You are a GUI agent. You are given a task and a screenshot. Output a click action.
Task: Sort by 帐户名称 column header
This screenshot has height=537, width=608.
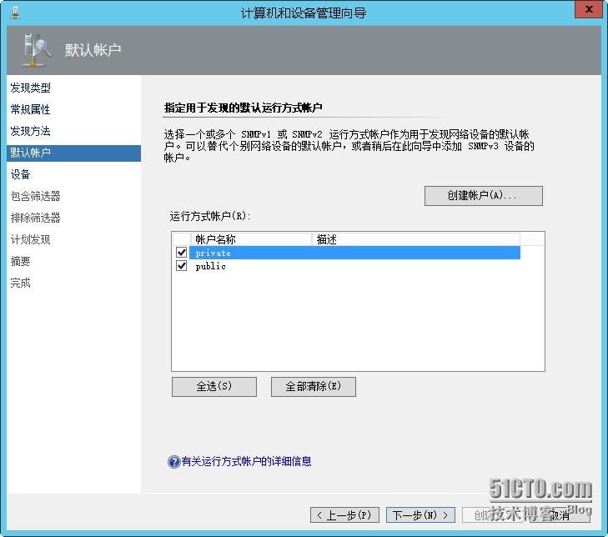pos(251,239)
